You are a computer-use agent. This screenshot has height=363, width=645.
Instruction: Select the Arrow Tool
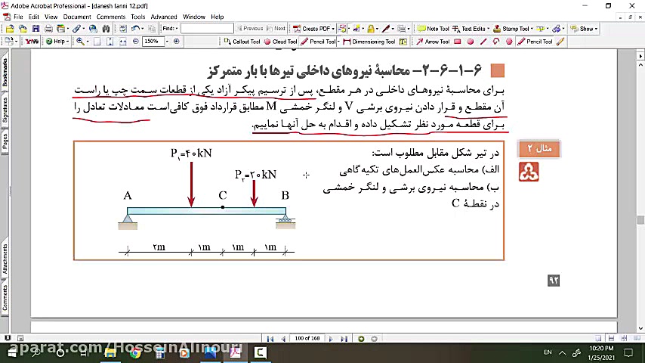(433, 42)
